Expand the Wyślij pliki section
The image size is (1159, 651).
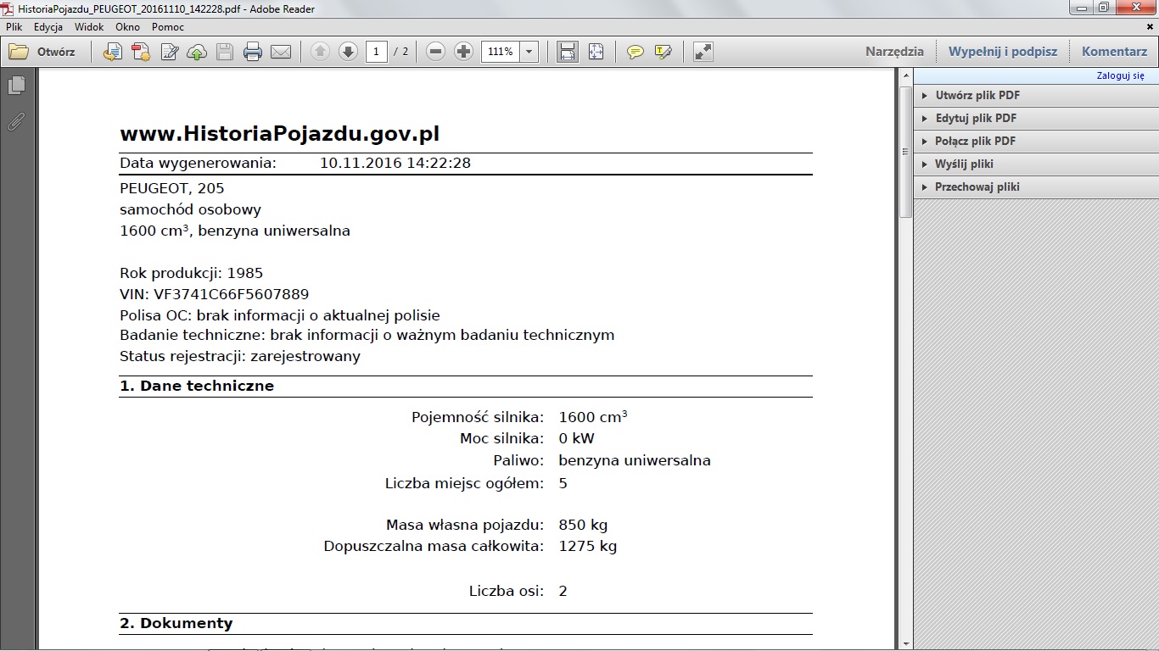point(963,164)
